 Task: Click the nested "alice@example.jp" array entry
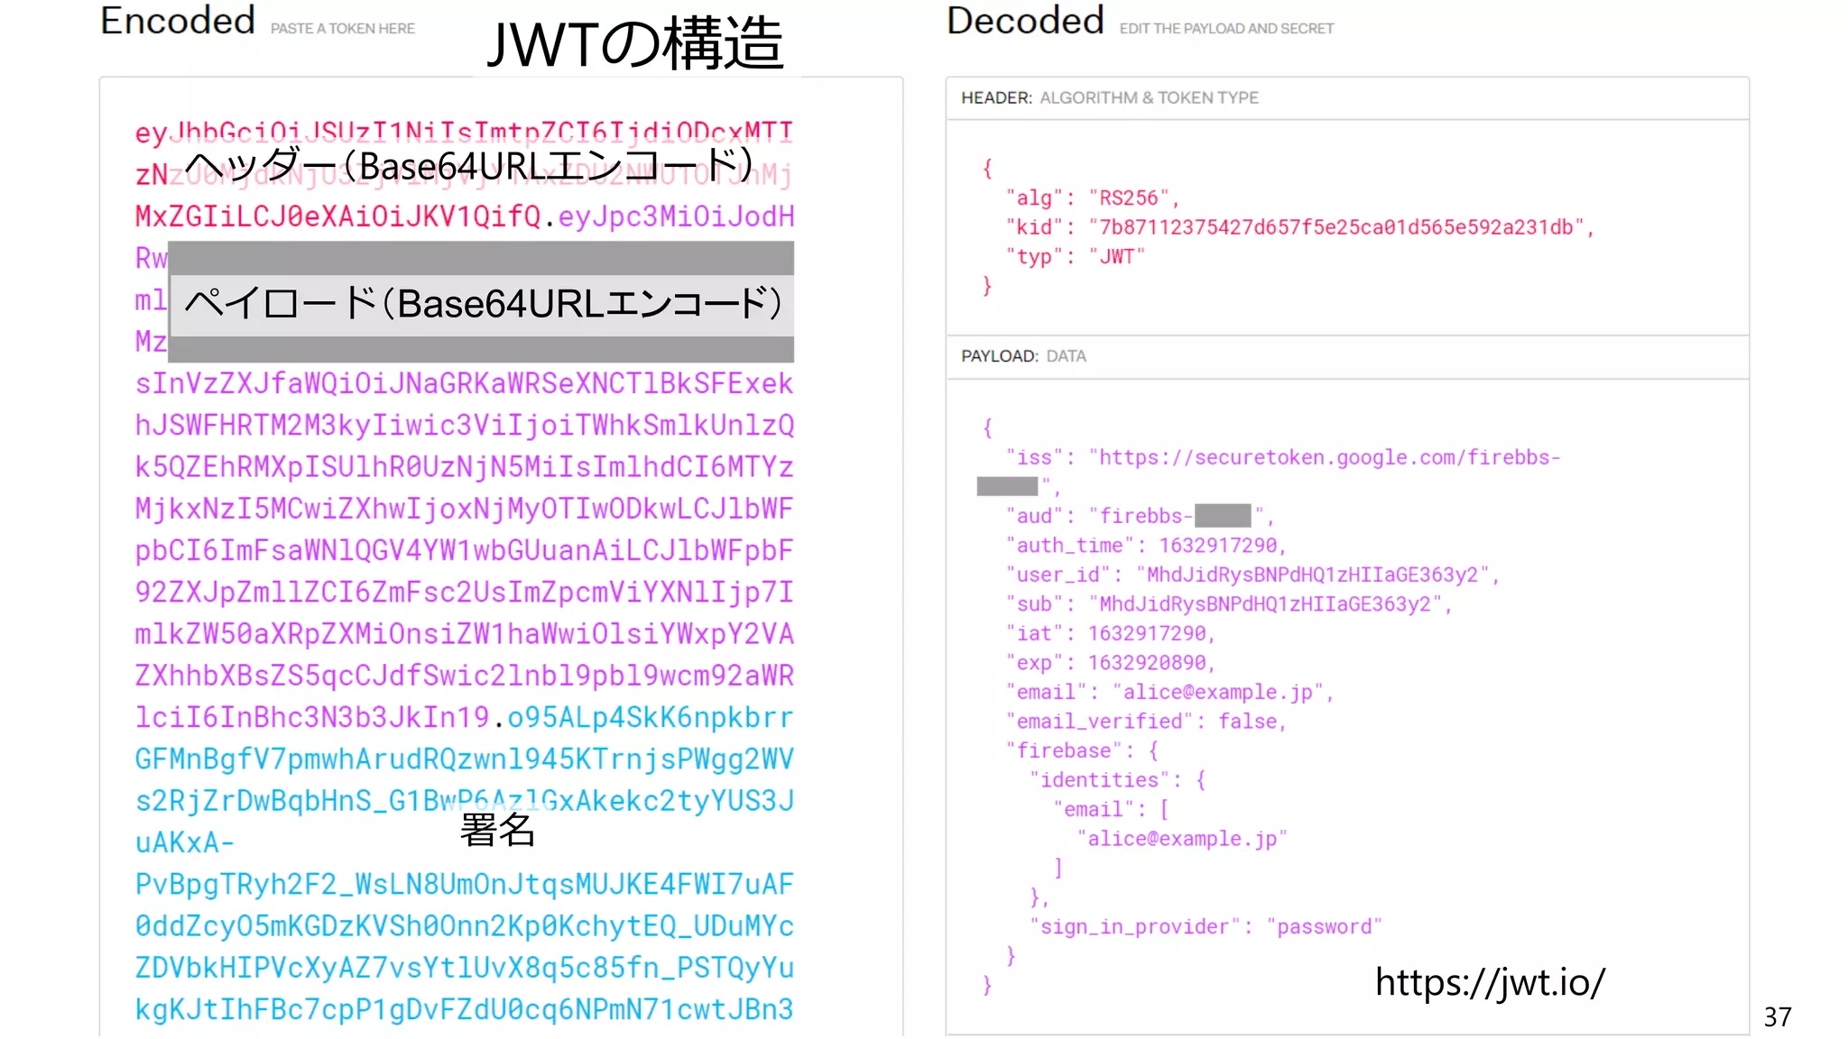coord(1182,839)
